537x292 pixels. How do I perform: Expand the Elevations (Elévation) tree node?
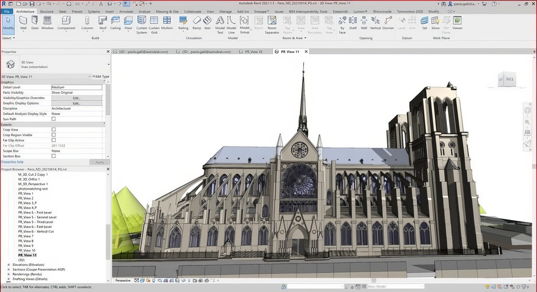pyautogui.click(x=8, y=264)
